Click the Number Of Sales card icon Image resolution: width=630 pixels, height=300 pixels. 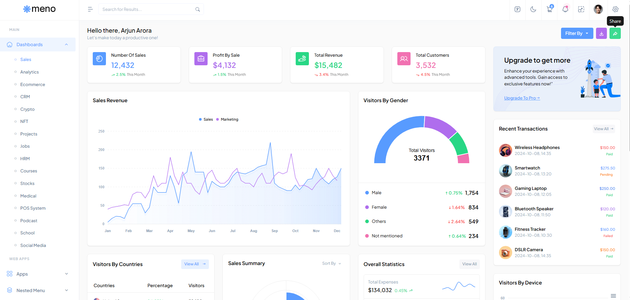point(99,59)
